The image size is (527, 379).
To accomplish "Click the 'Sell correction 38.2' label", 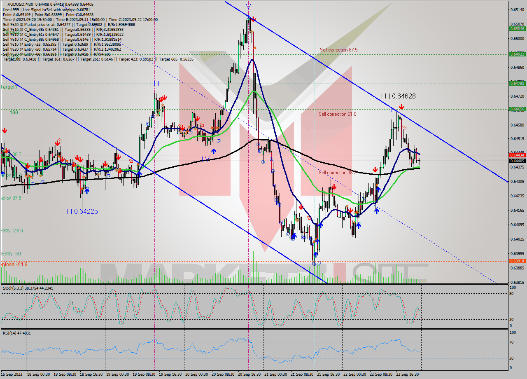I will [x=338, y=173].
